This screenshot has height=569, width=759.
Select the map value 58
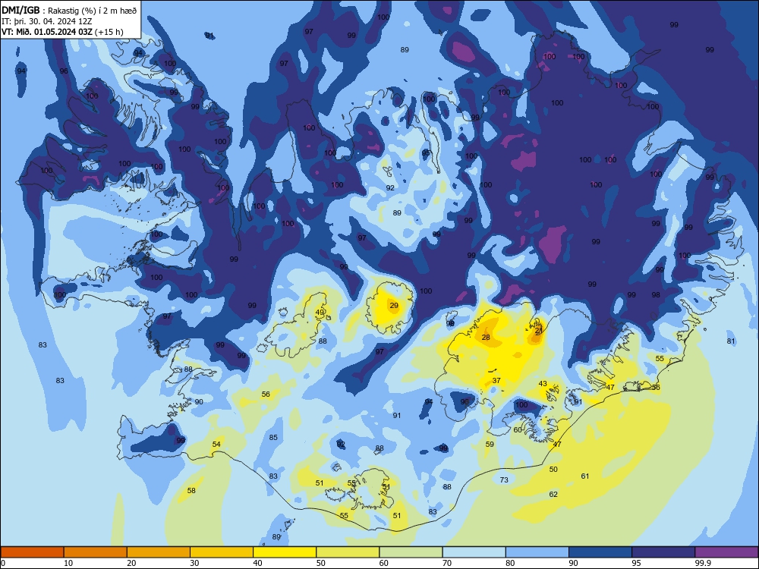pos(191,491)
